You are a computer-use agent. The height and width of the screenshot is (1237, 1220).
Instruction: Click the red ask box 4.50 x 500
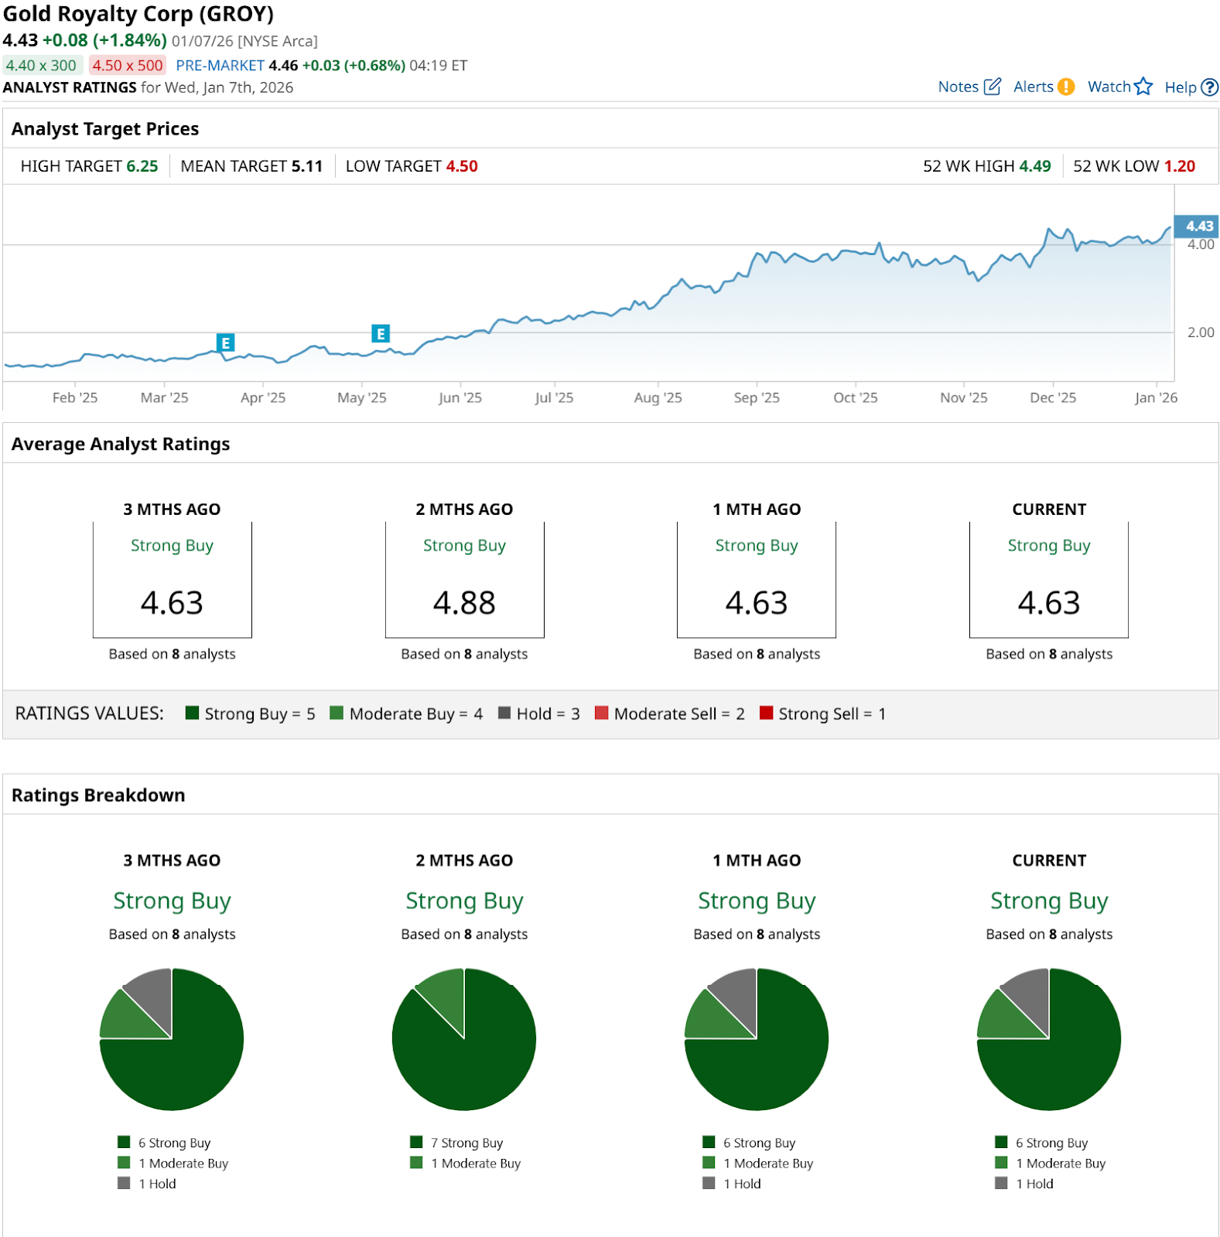[x=128, y=66]
